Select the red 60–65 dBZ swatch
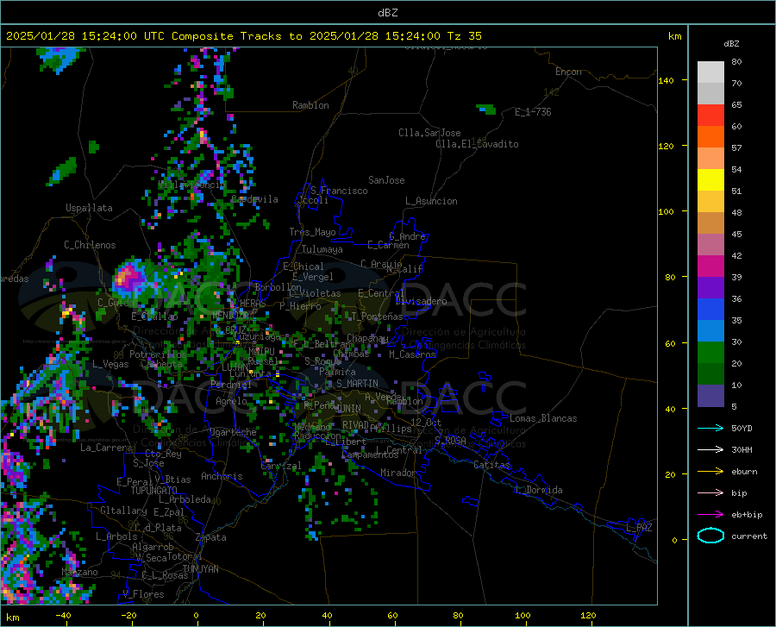Screen dimensions: 776x627 [710, 116]
